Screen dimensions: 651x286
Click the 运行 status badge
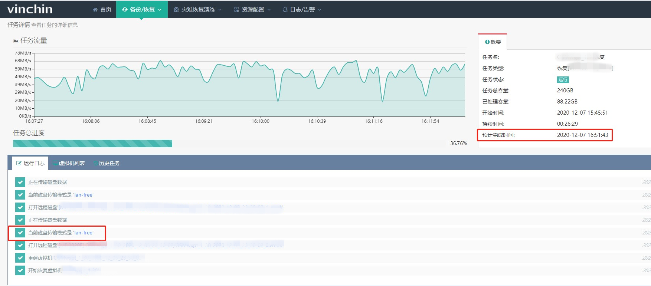click(x=563, y=79)
